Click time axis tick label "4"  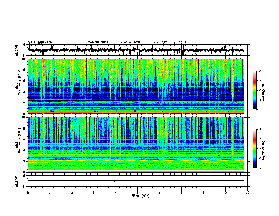[x=116, y=193]
